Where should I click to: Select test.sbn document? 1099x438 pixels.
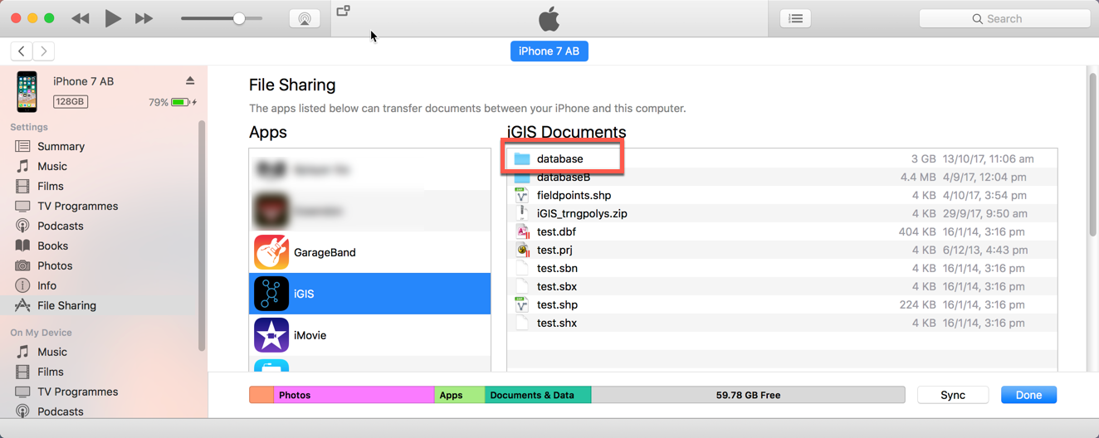pyautogui.click(x=782, y=268)
